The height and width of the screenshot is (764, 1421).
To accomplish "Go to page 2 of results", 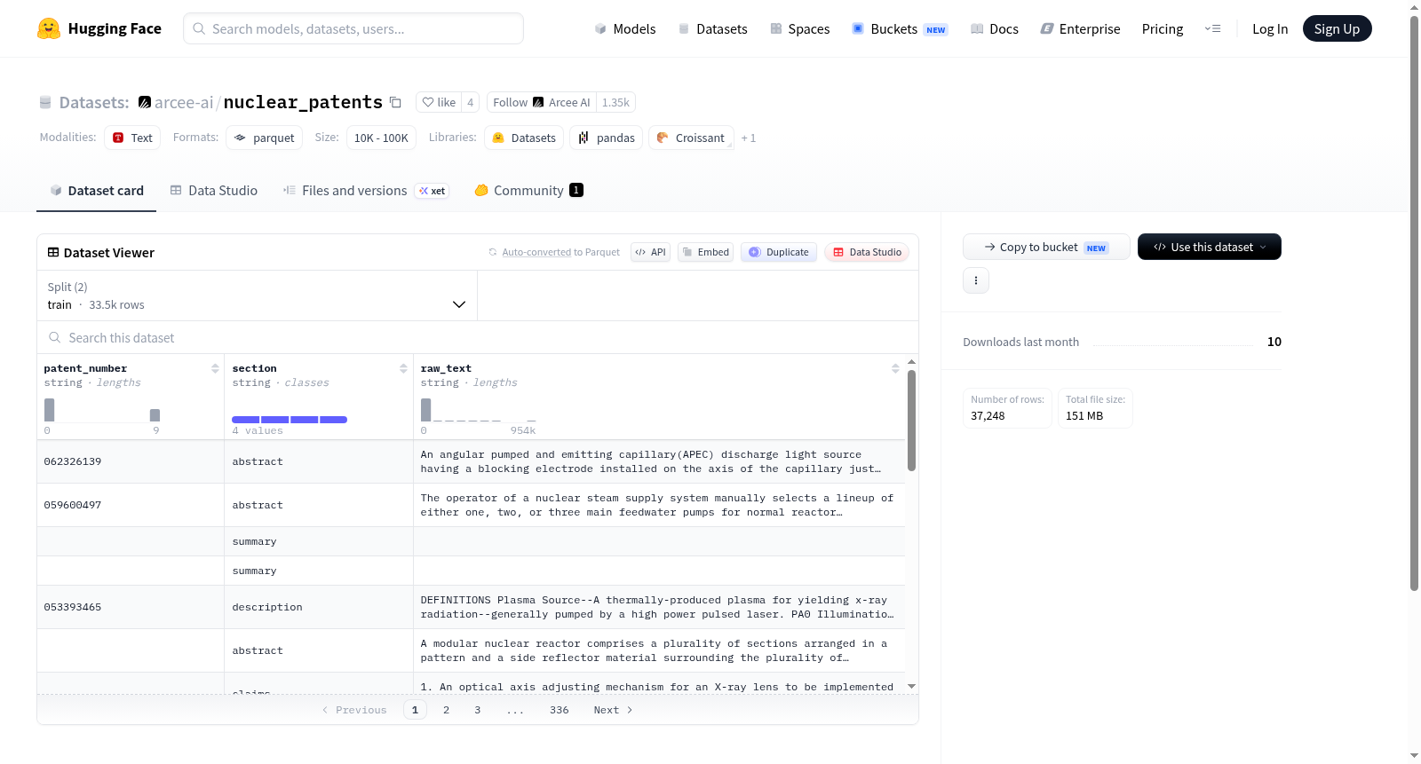I will pos(446,710).
